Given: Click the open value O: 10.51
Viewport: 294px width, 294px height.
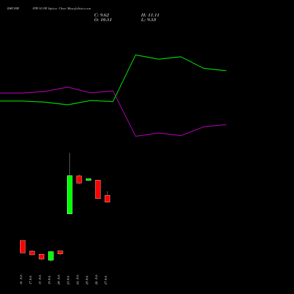Looking at the screenshot, I should (103, 20).
